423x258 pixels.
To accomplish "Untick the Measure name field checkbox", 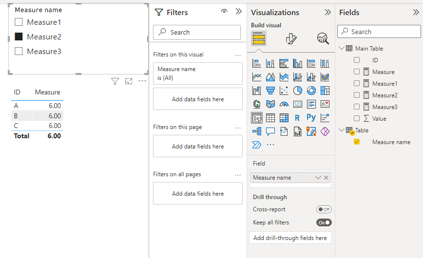I will pyautogui.click(x=357, y=142).
